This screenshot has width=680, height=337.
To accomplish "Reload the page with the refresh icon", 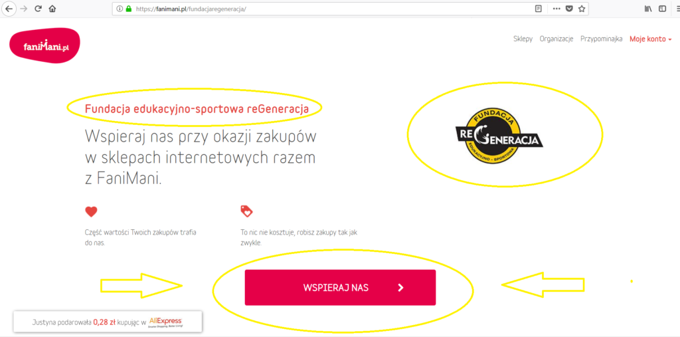I will click(x=38, y=9).
